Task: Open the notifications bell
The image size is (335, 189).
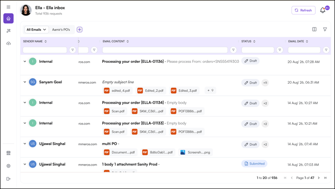Action: 322,10
